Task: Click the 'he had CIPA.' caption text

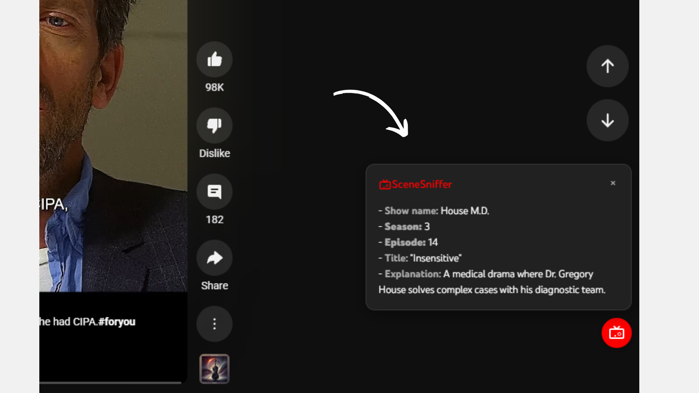Action: [68, 322]
